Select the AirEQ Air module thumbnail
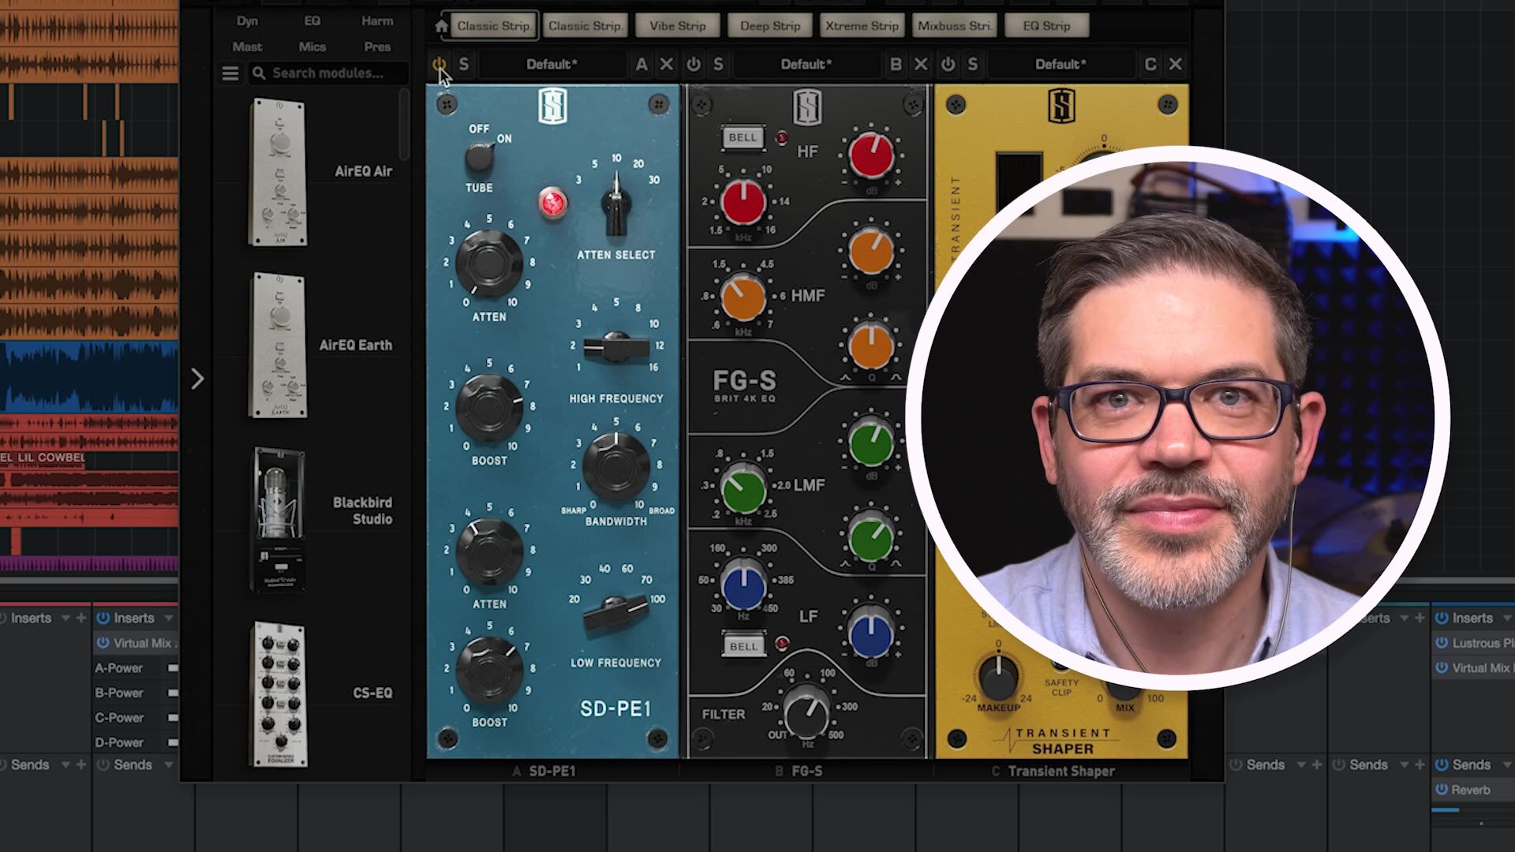The height and width of the screenshot is (852, 1515). pos(278,172)
